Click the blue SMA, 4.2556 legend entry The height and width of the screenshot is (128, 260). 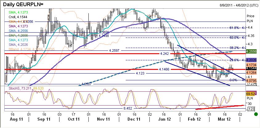(18, 31)
